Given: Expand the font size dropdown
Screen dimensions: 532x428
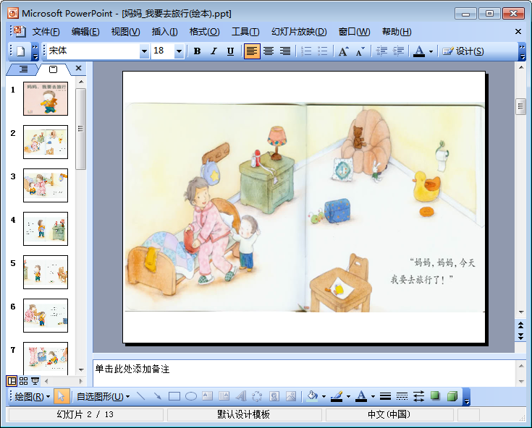Looking at the screenshot, I should (180, 51).
